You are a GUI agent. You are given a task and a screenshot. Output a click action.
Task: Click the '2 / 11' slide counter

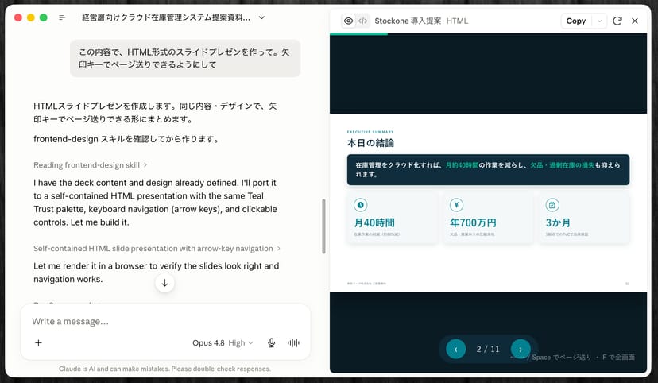(x=488, y=349)
